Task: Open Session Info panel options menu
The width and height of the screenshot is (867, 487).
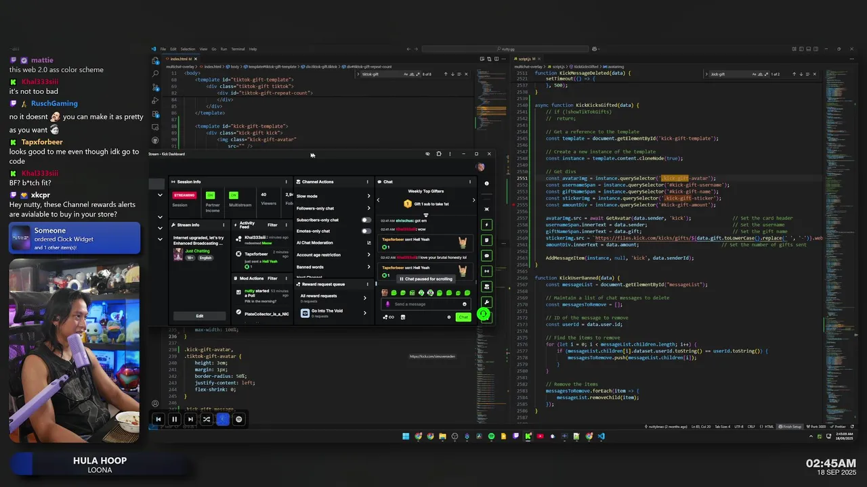Action: pyautogui.click(x=286, y=182)
